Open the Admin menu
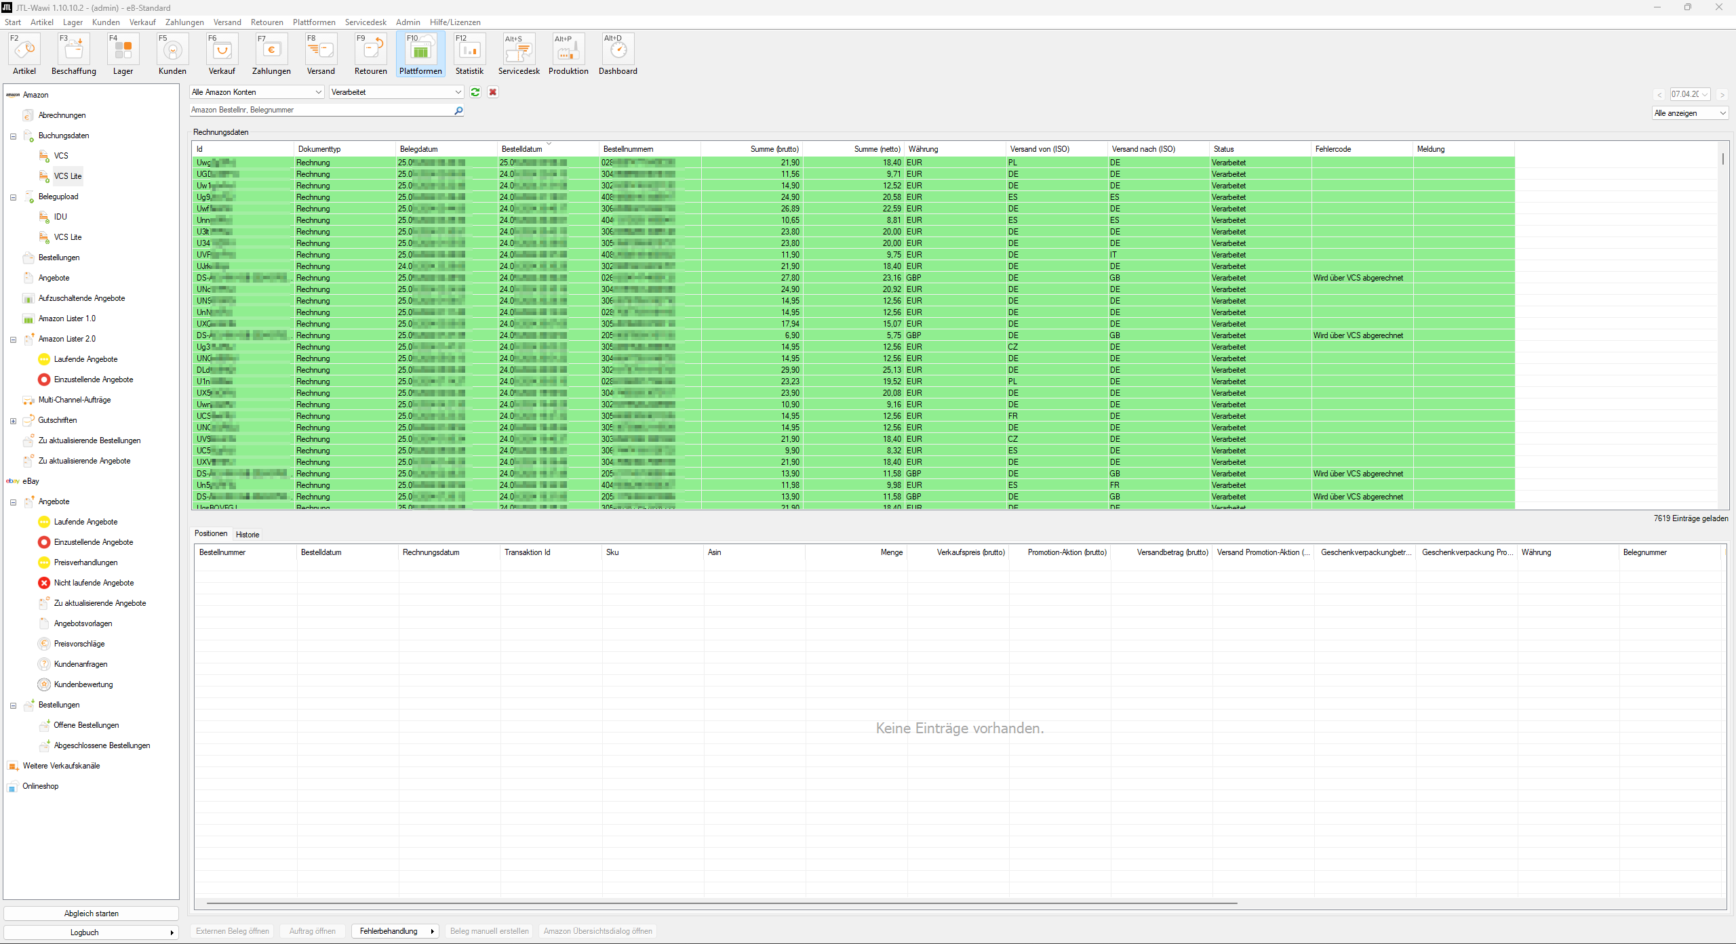Viewport: 1736px width, 944px height. point(408,22)
